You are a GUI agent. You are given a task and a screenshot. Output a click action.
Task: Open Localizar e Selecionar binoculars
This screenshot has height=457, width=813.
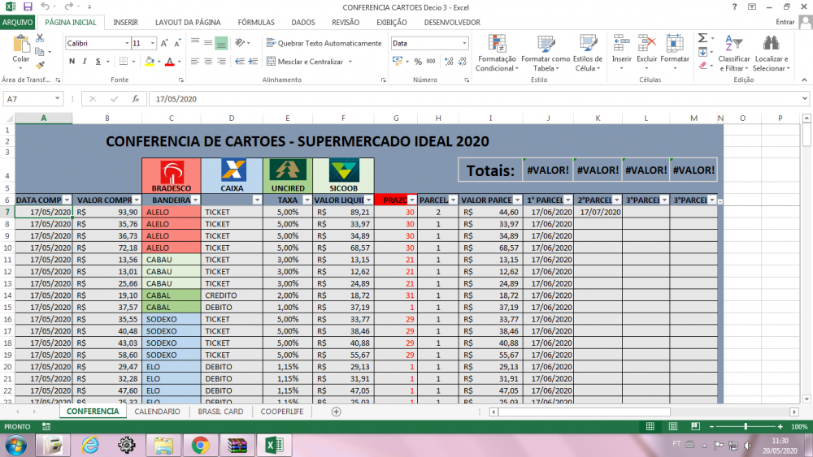coord(771,53)
